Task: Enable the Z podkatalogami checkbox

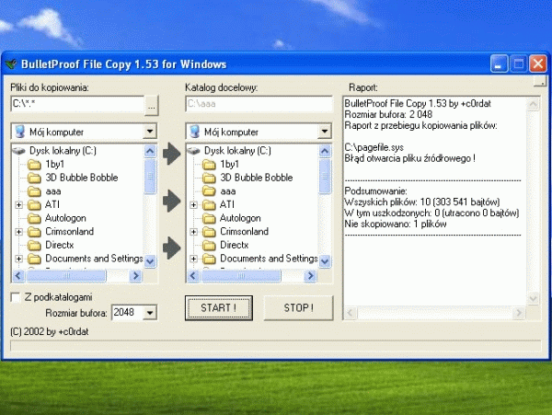Action: 16,297
